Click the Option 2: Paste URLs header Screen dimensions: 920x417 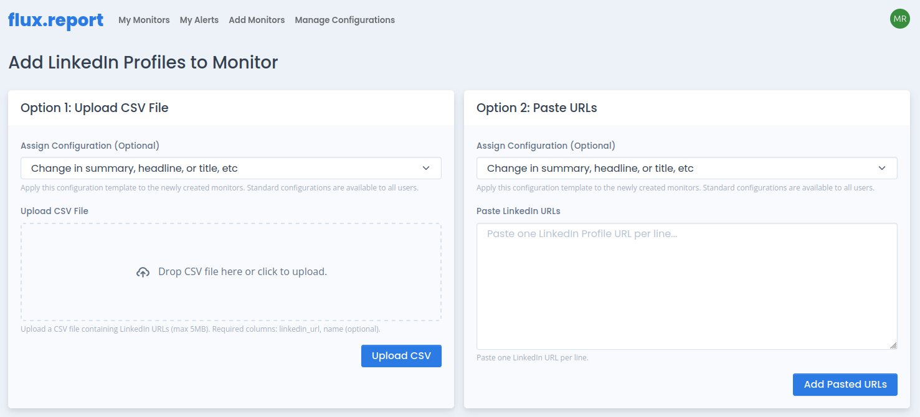click(536, 107)
